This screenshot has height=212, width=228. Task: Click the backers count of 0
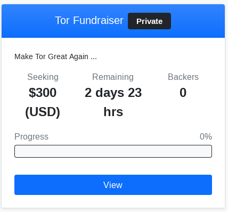183,93
